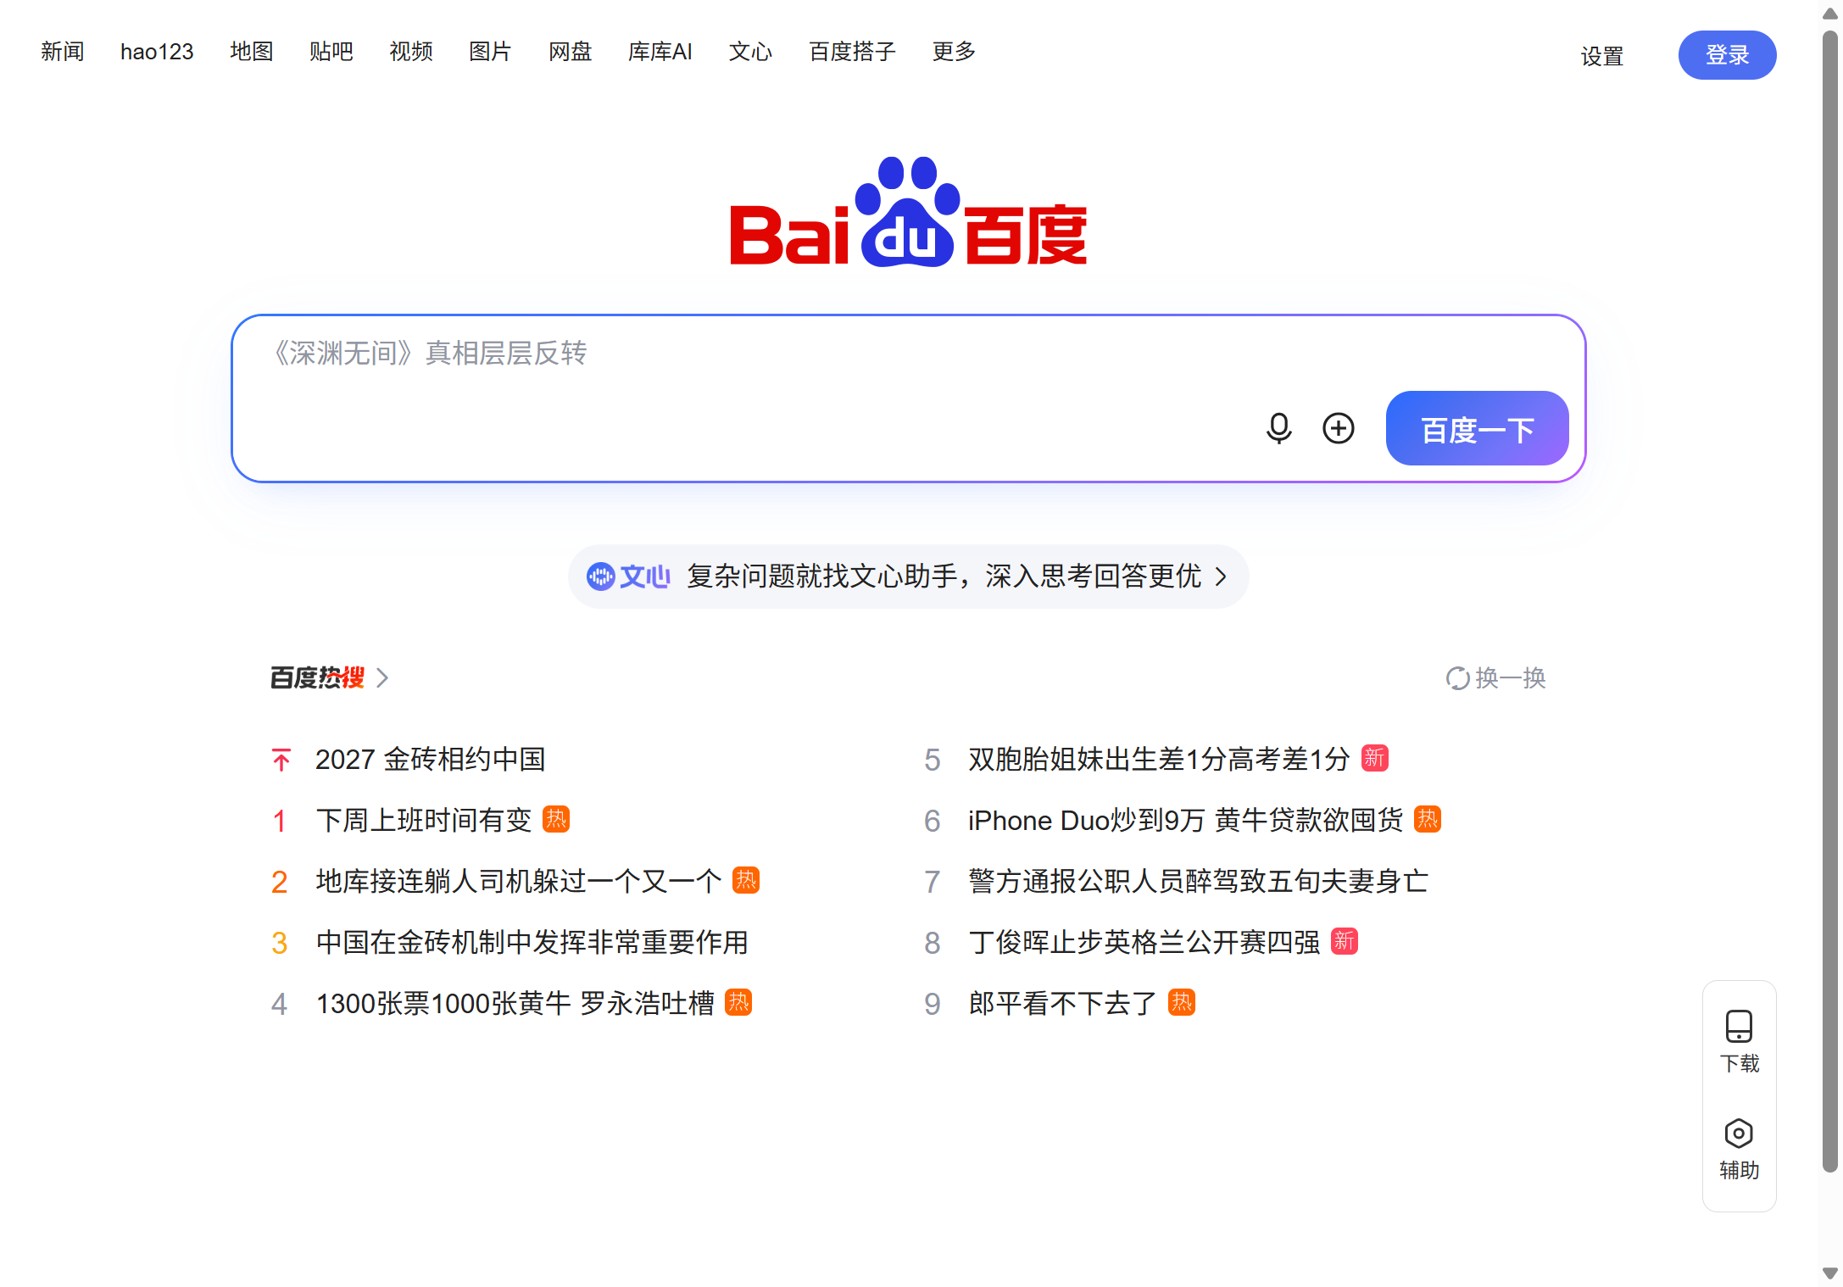
Task: Click the pinned top arrow icon
Action: (x=281, y=760)
